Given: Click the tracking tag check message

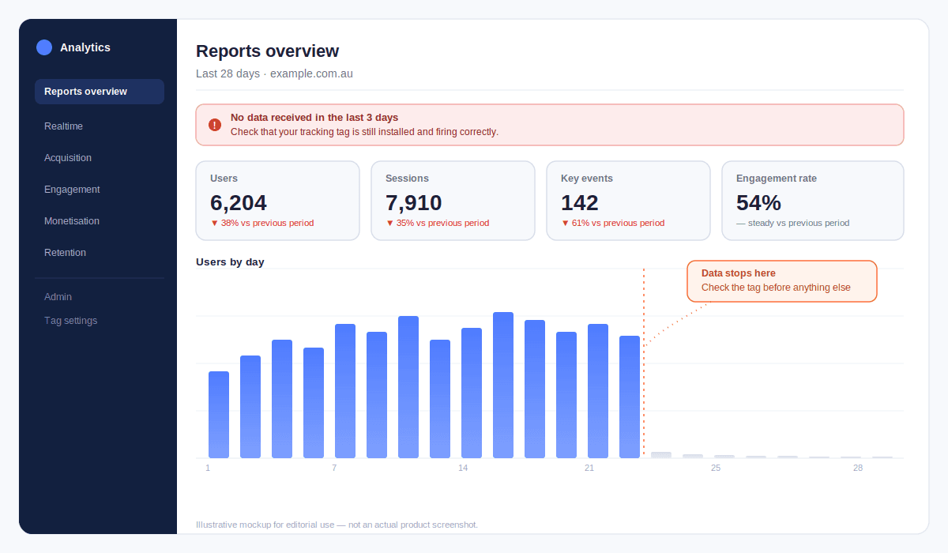Looking at the screenshot, I should pyautogui.click(x=364, y=132).
